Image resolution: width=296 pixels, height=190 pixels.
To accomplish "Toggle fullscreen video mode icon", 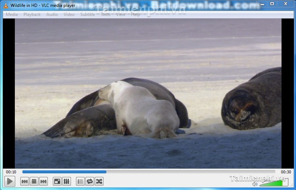I will pyautogui.click(x=57, y=182).
